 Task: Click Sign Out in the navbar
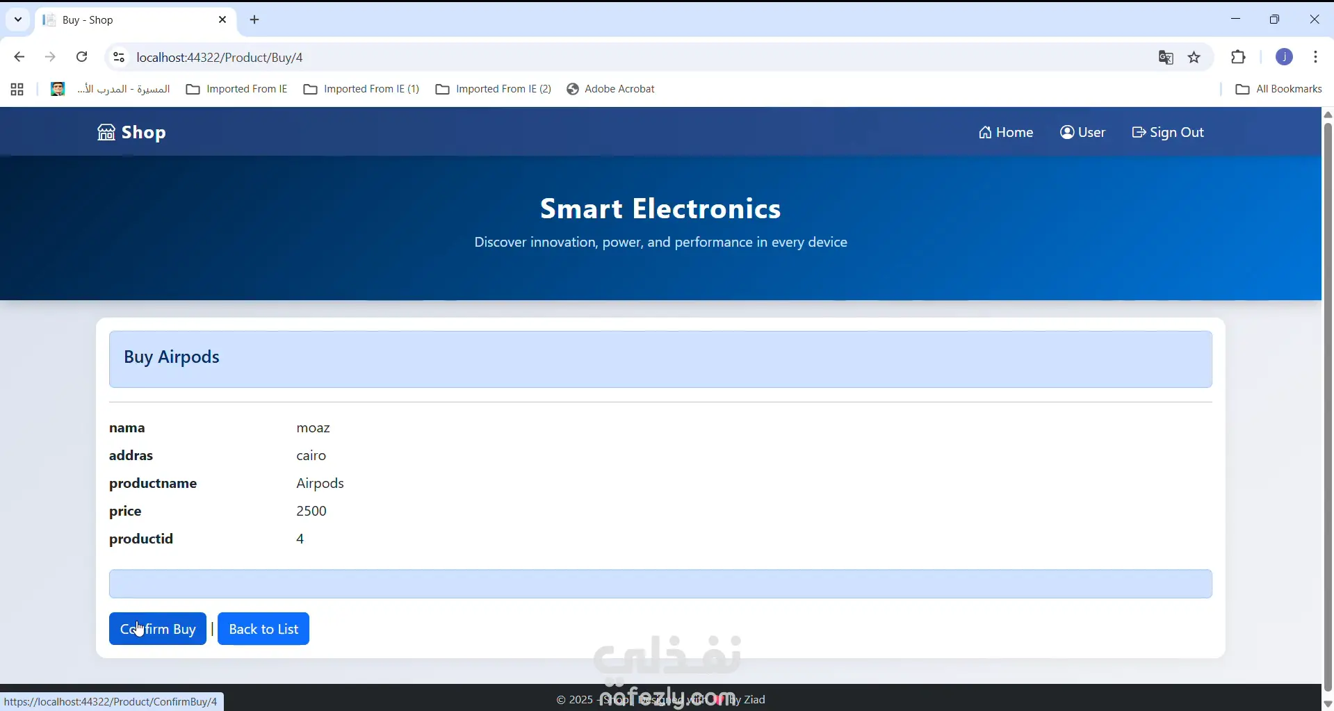pyautogui.click(x=1168, y=132)
